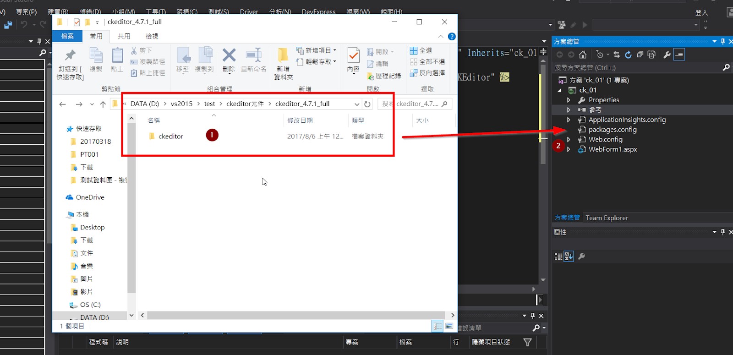Click the 重新命名 rename icon

click(x=253, y=55)
